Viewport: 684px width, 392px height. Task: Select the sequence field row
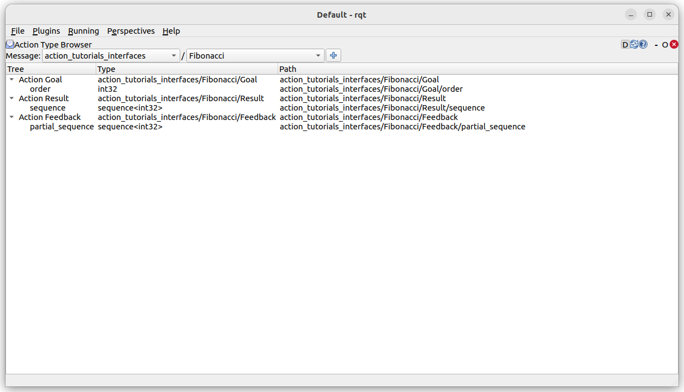tap(342, 108)
